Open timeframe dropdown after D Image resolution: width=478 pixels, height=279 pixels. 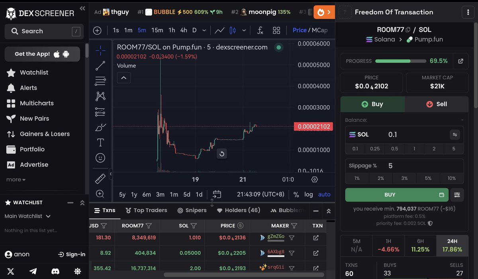(x=204, y=30)
